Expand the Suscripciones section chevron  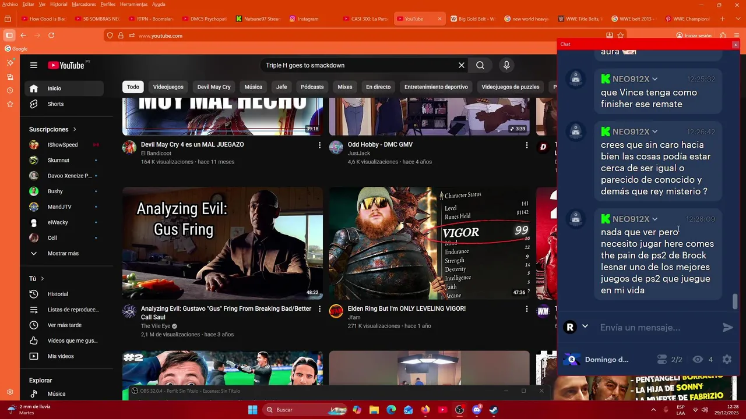(75, 129)
